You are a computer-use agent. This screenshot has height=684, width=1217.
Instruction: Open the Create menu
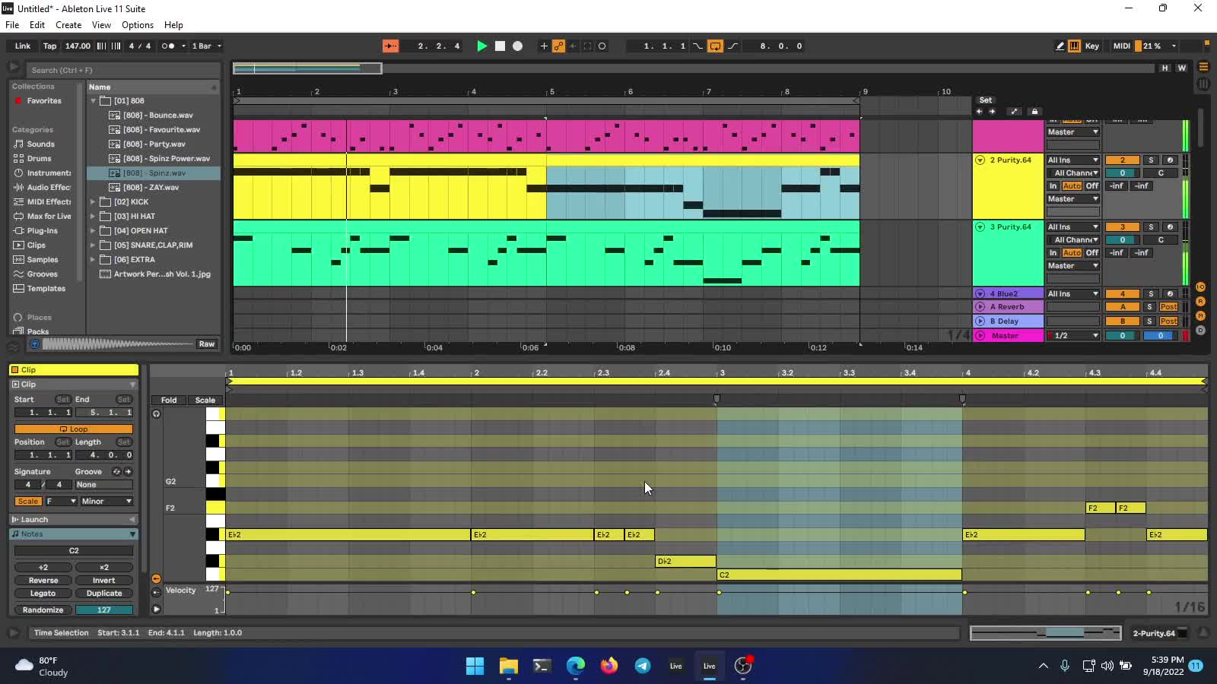pos(68,25)
